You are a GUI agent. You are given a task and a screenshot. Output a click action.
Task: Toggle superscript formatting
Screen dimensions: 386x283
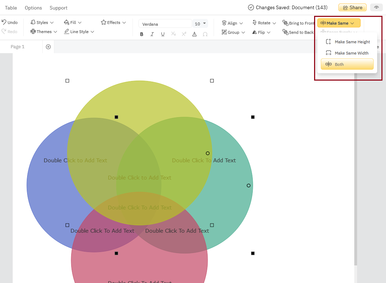pos(184,34)
